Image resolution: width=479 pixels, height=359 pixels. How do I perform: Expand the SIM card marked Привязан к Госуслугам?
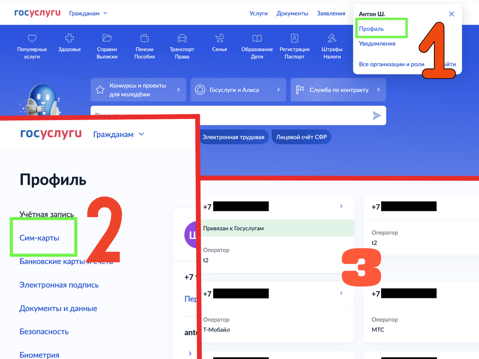coord(341,206)
